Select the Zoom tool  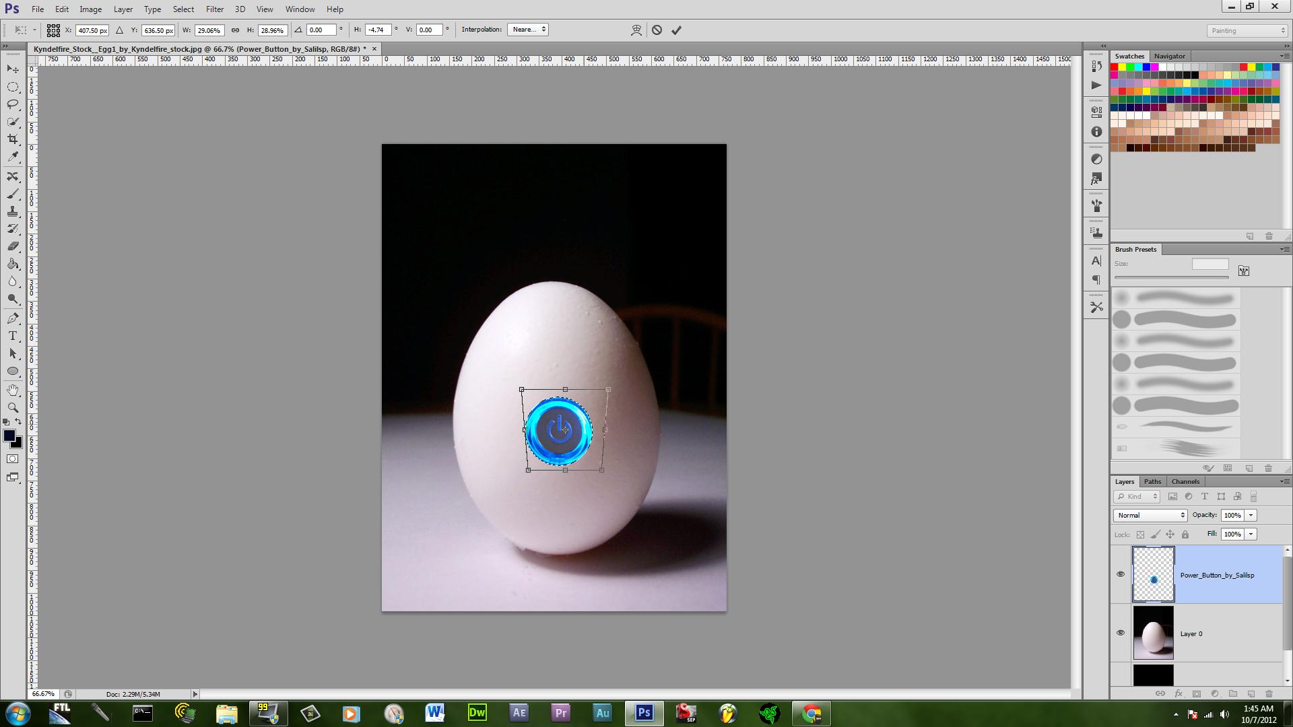pyautogui.click(x=13, y=408)
